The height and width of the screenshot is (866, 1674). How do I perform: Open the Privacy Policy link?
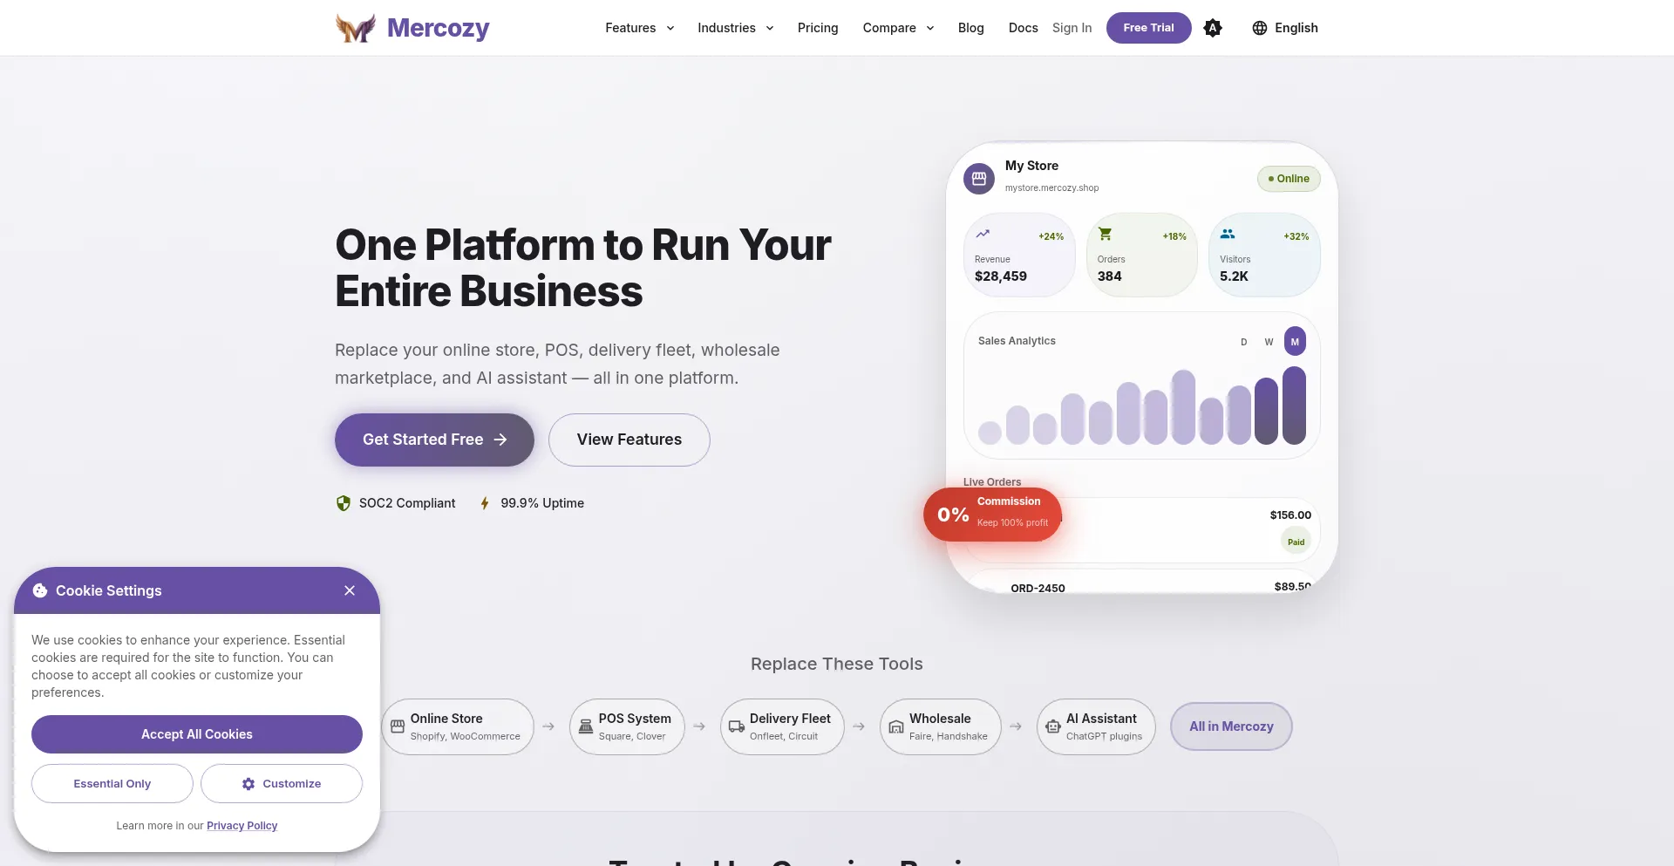coord(242,826)
